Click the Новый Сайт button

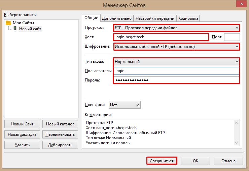click(x=22, y=124)
